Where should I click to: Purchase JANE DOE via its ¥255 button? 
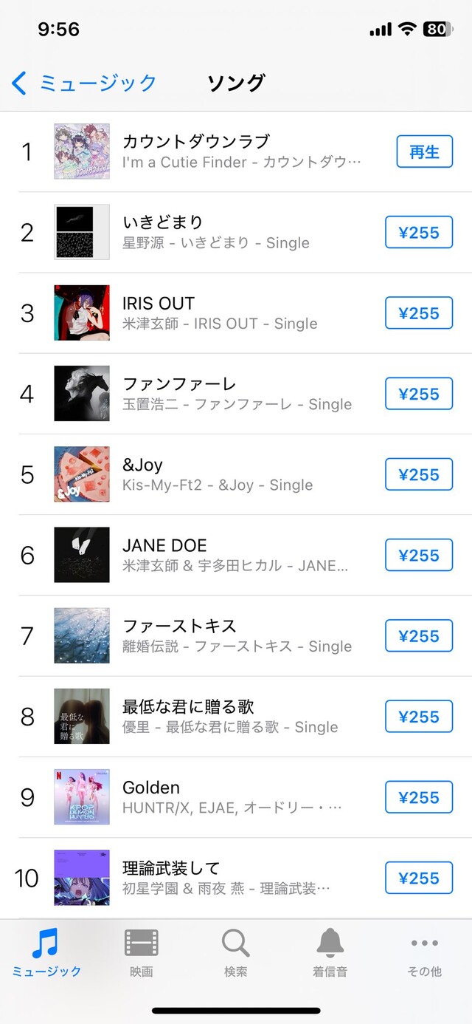coord(419,556)
